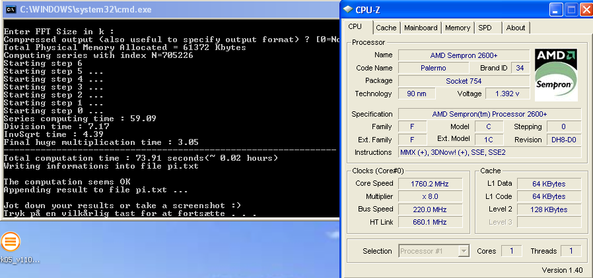Click the L1 Code value 64 KBytes
Viewport: 593px width, 278px height.
549,196
